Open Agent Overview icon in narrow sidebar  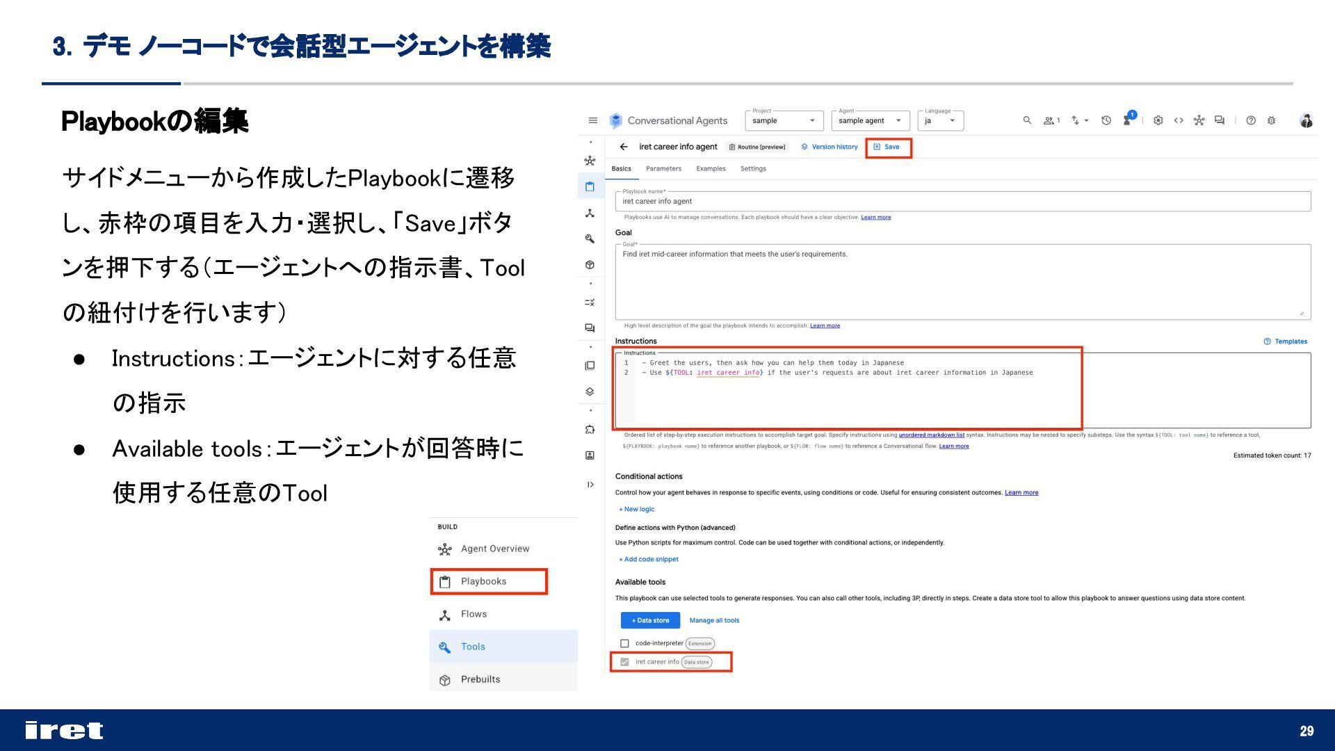click(590, 161)
